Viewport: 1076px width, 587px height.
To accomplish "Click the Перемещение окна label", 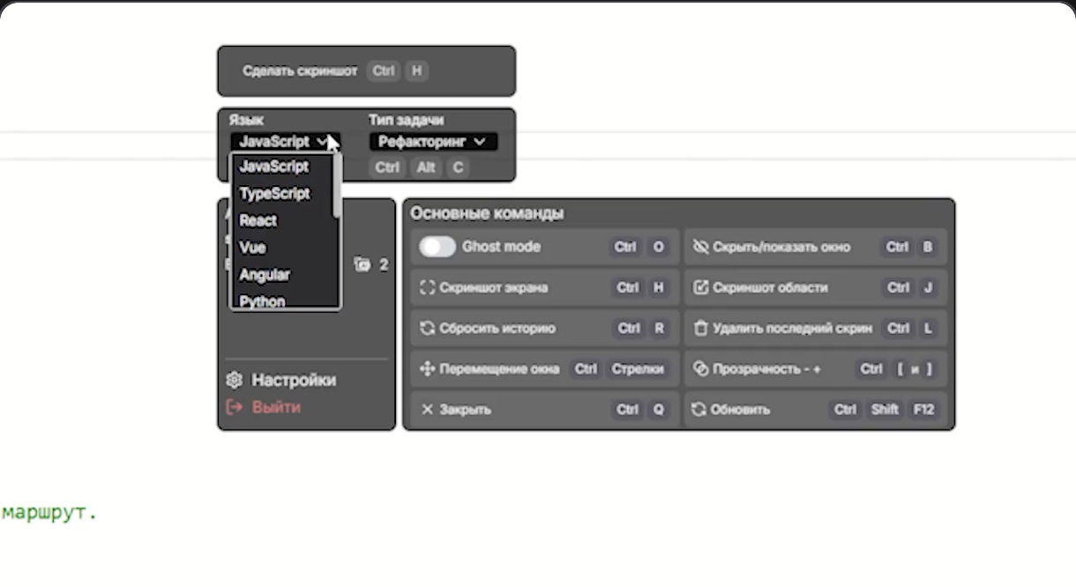I will pyautogui.click(x=499, y=369).
